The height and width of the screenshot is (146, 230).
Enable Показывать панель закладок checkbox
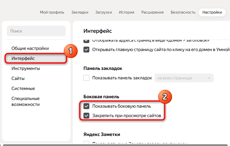click(x=86, y=78)
